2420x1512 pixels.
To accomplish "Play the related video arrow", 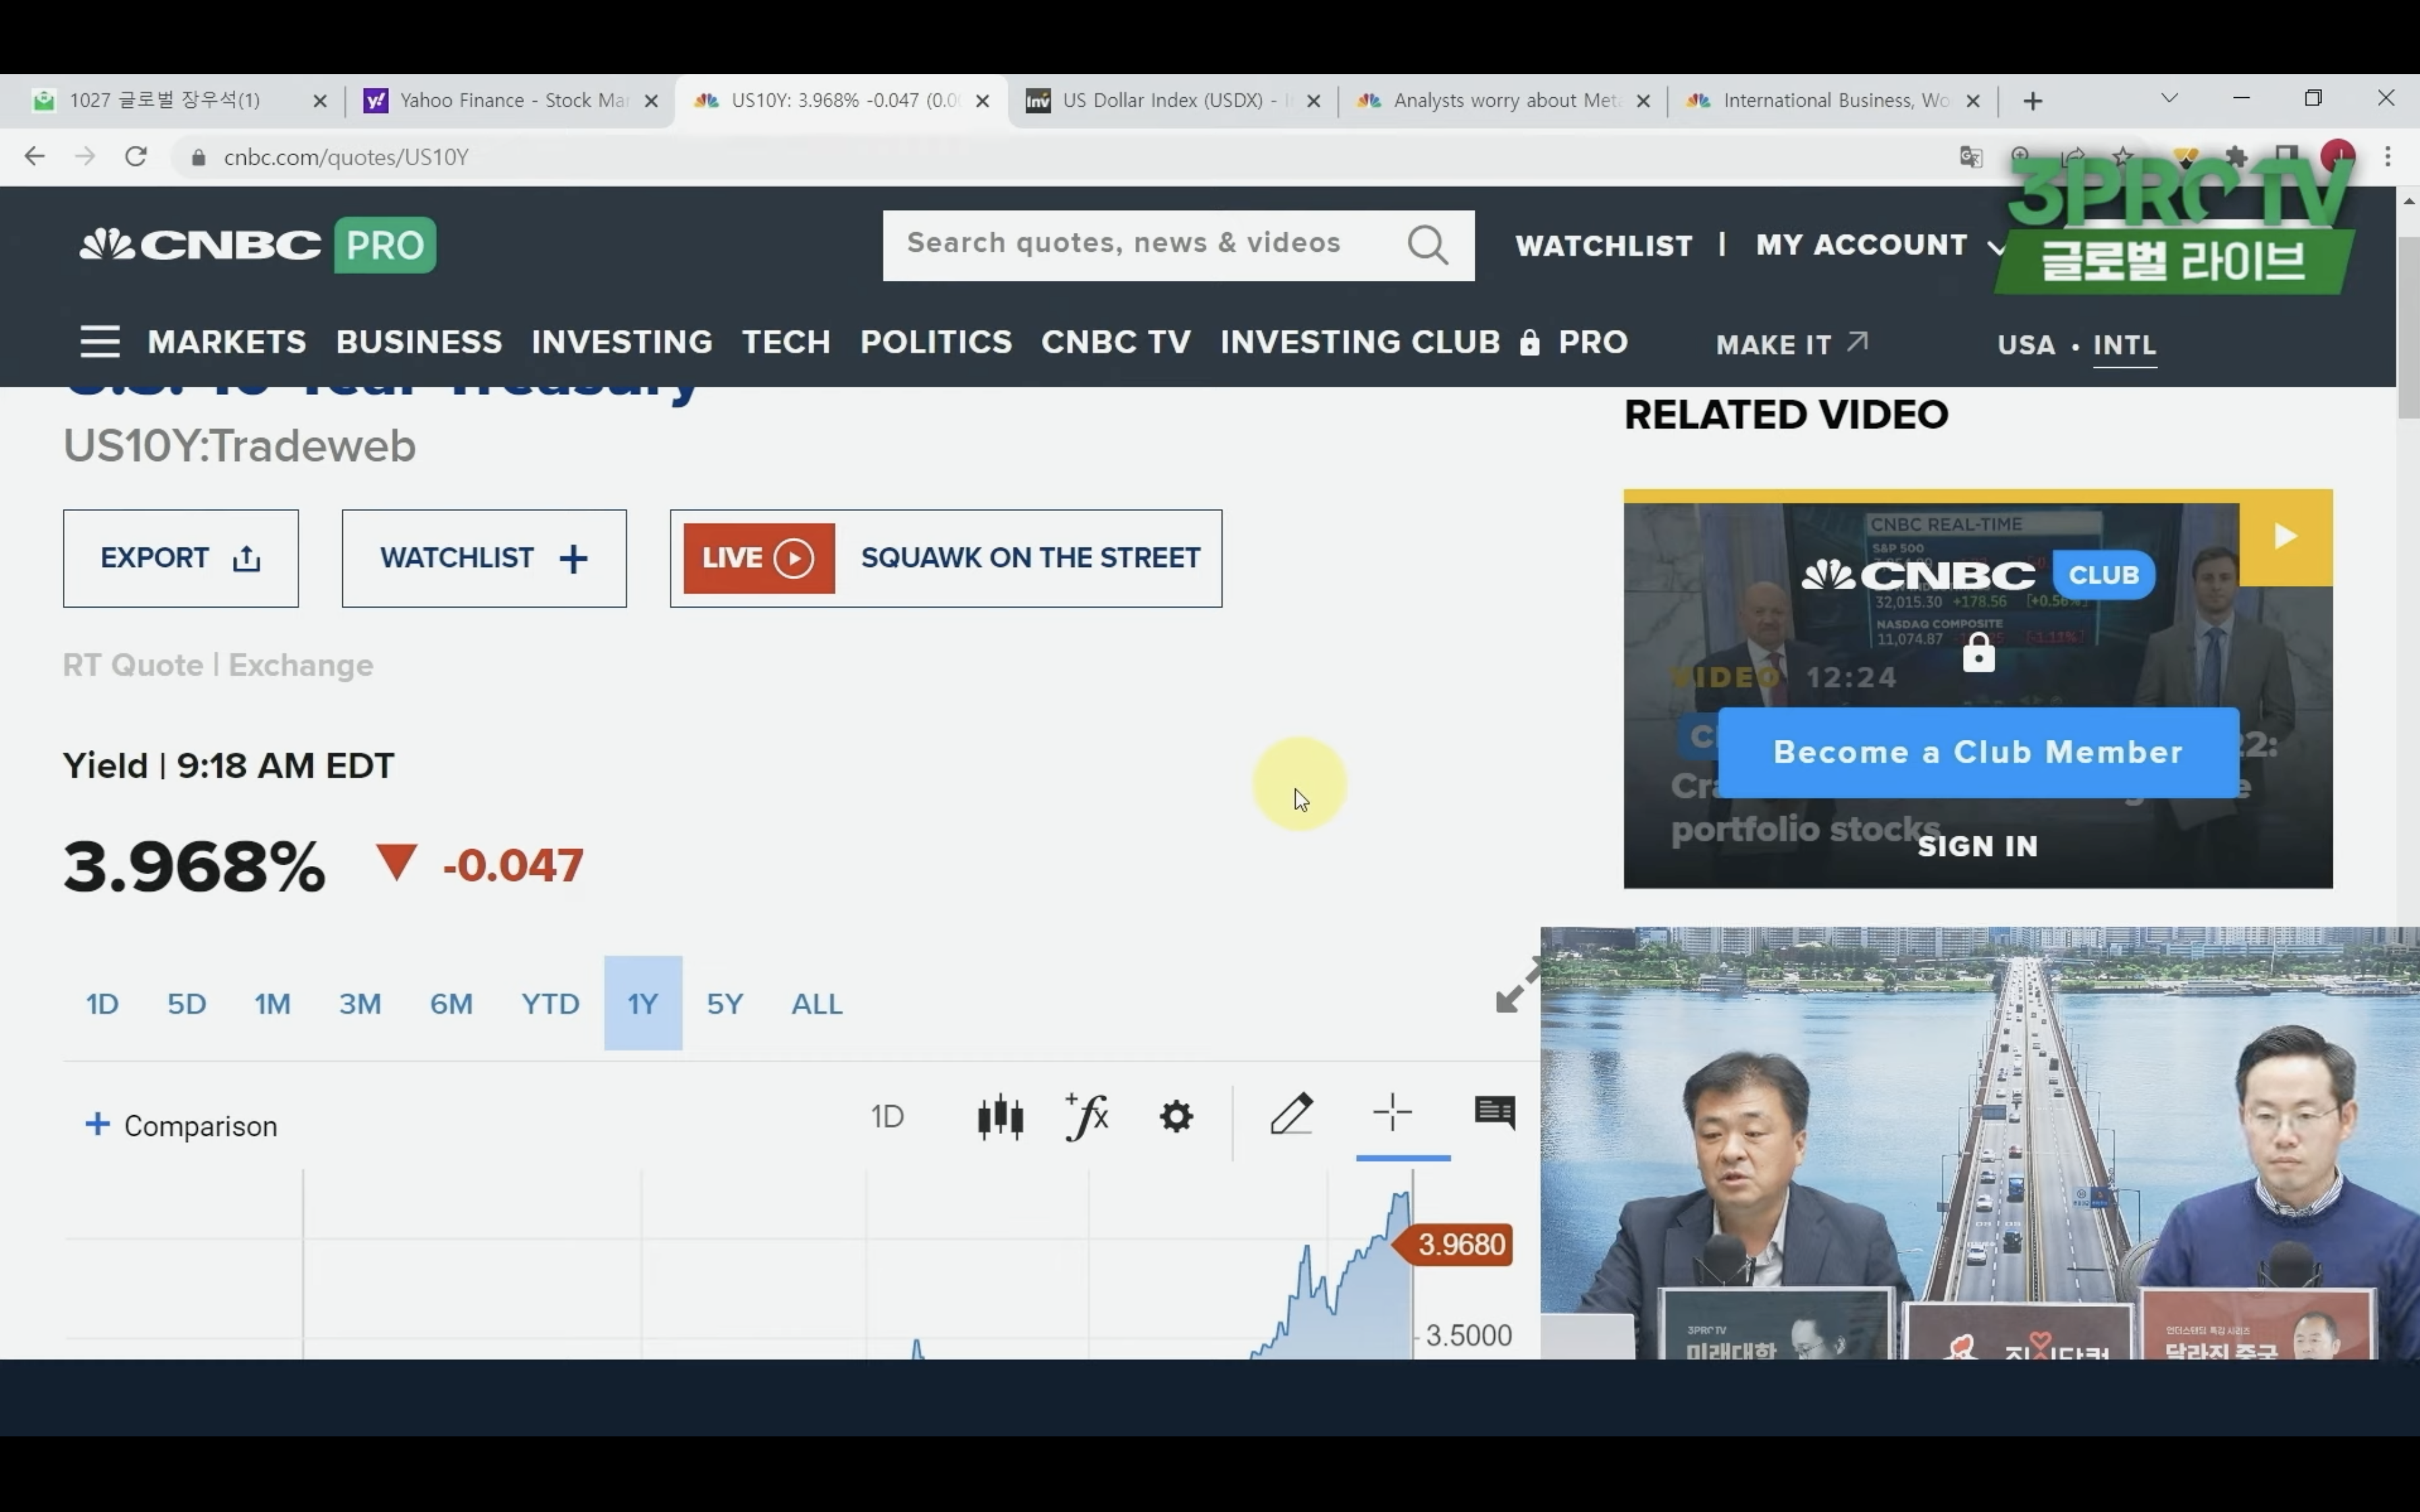I will (2285, 537).
